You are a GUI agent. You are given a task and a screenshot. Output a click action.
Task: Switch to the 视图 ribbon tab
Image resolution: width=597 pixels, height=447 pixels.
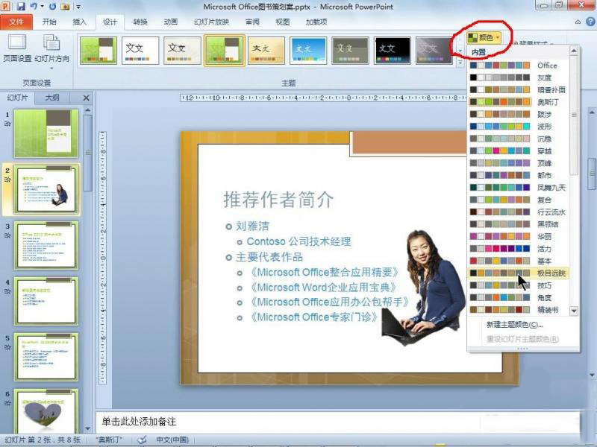pyautogui.click(x=283, y=22)
